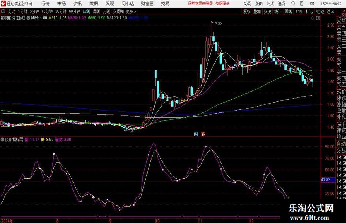Click the 叠加 overlay button
Viewport: 346px width, 223px height.
257,11
